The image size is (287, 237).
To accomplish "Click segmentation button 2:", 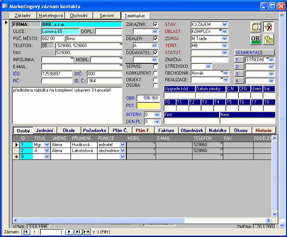I will tap(239, 67).
